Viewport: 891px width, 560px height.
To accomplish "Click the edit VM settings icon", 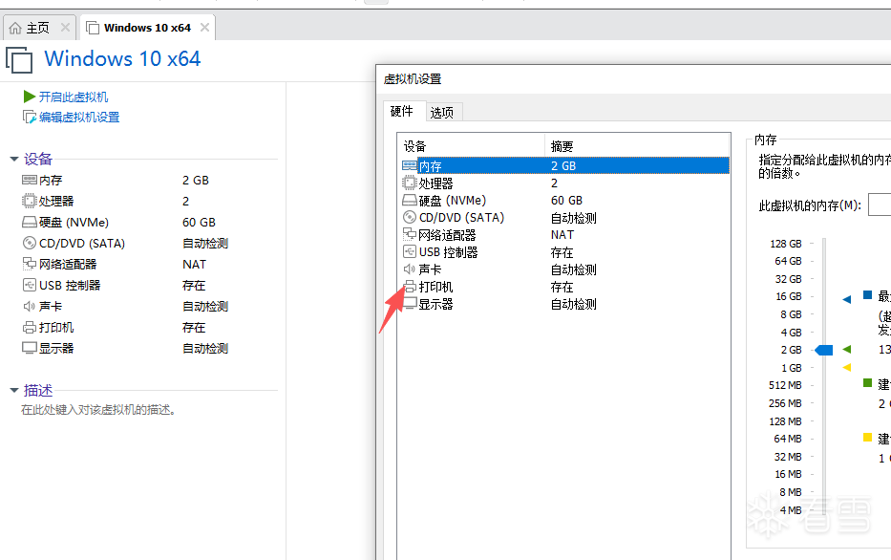I will (x=30, y=118).
